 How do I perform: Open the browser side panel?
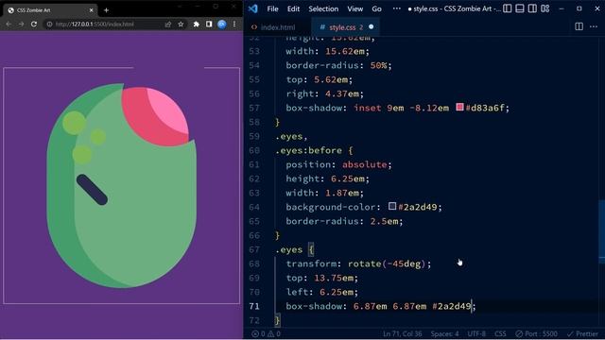click(x=209, y=25)
